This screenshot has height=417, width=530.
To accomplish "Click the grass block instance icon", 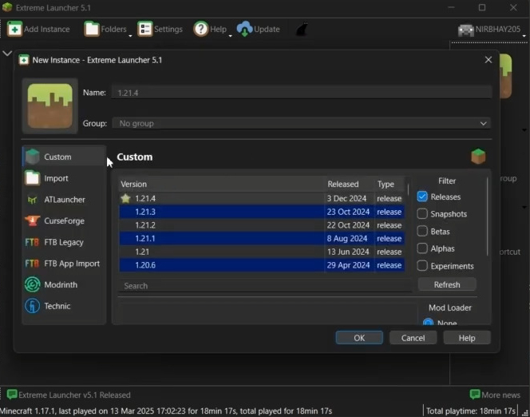I will point(50,106).
